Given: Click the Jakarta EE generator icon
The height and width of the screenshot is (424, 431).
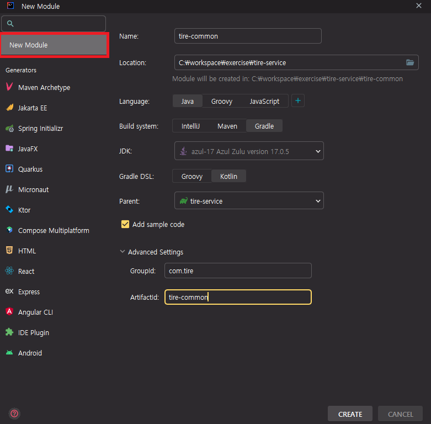Looking at the screenshot, I should 9,108.
